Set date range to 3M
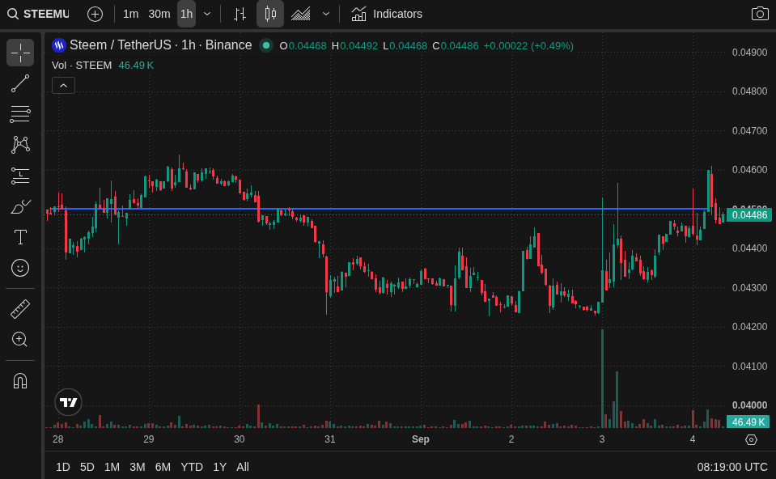 [x=137, y=467]
